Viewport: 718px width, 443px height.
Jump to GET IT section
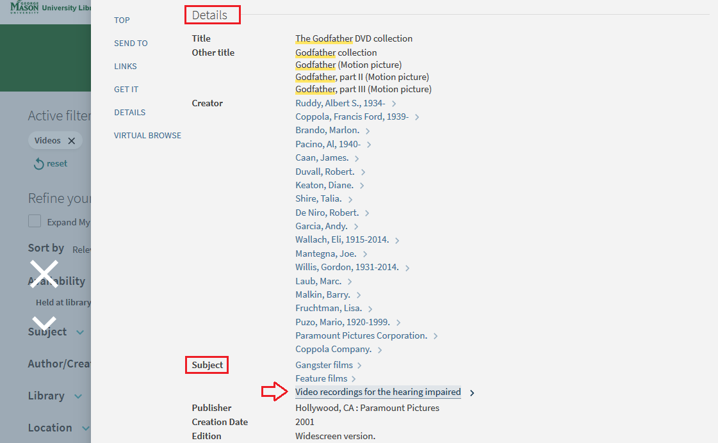(126, 90)
